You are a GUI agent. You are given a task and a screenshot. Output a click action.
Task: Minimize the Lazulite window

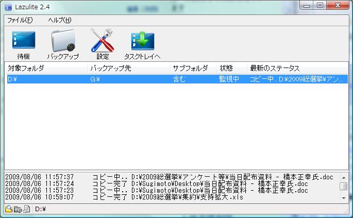307,5
